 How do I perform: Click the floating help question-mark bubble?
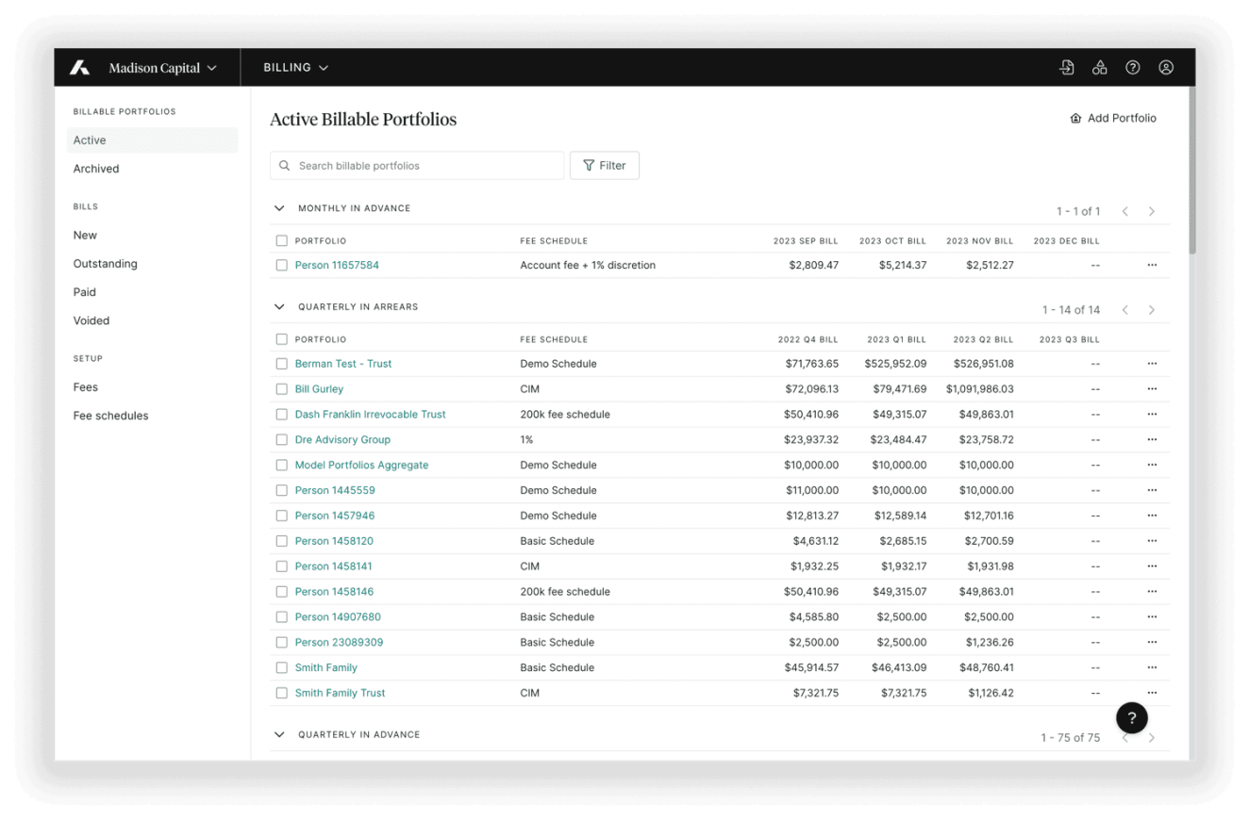pos(1131,718)
